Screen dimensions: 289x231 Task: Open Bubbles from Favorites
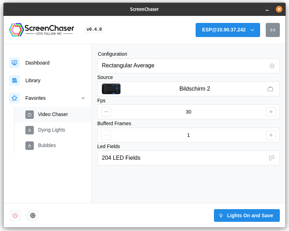[47, 145]
